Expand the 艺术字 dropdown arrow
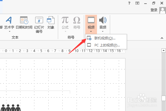The width and height of the screenshot is (166, 111). (x=10, y=32)
